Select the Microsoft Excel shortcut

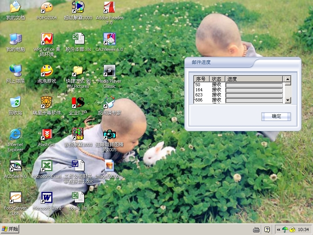coord(47,166)
